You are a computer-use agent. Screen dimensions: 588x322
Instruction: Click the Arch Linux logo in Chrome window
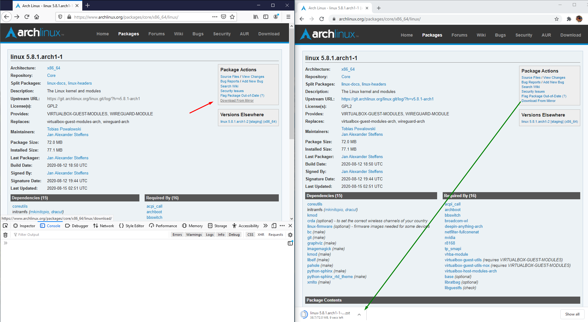click(x=329, y=34)
